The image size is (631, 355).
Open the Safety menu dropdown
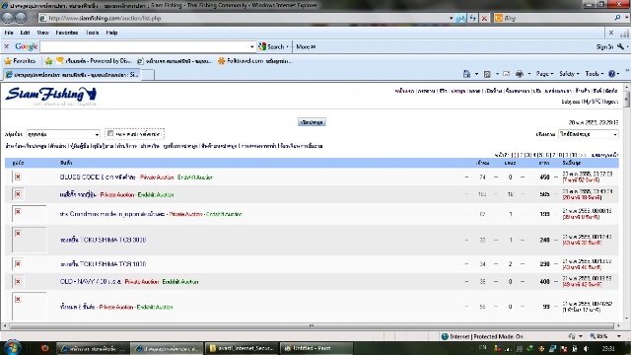click(x=569, y=74)
